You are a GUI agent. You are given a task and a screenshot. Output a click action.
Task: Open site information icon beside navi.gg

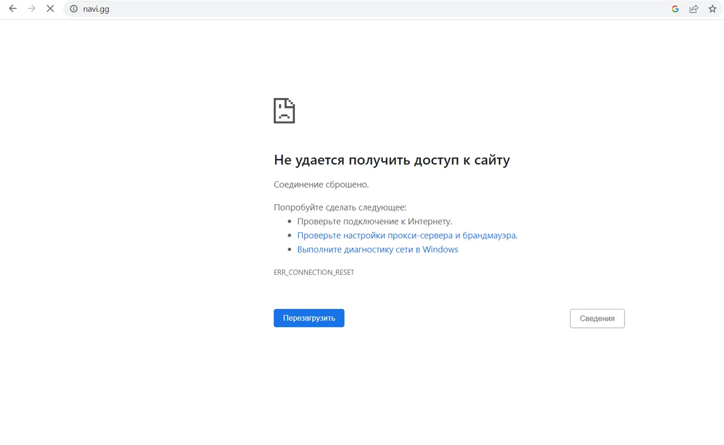tap(73, 9)
